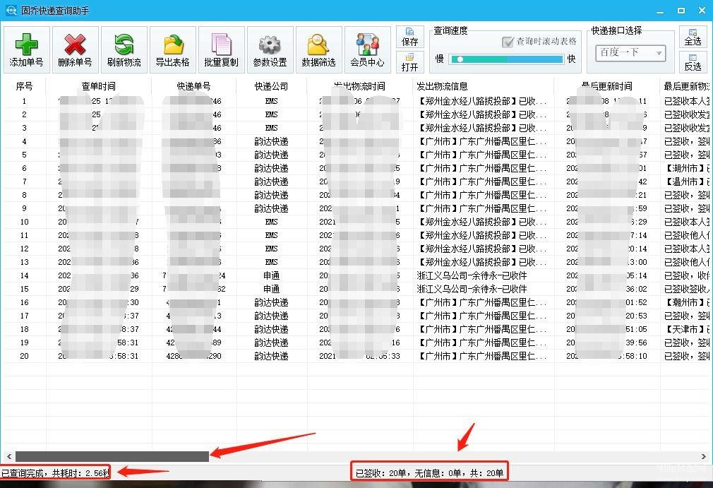Image resolution: width=713 pixels, height=488 pixels.
Task: Click the 添加单号 green plus icon
Action: tap(26, 49)
